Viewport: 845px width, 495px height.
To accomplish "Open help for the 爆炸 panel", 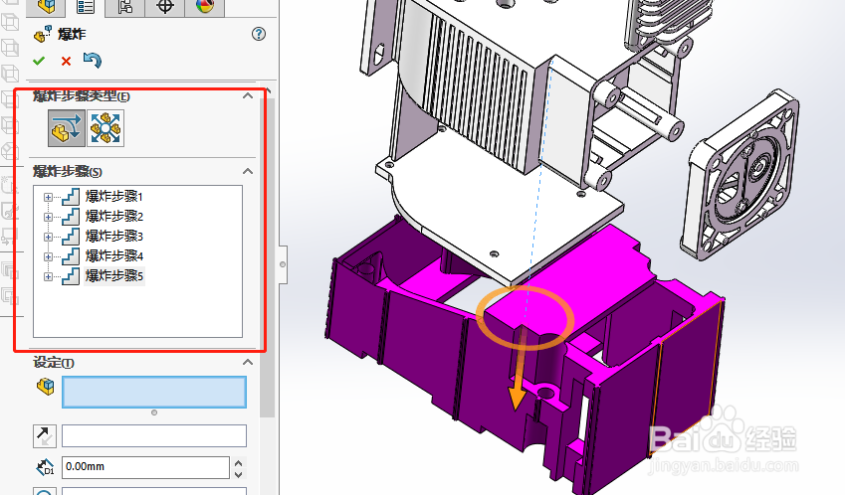I will point(259,34).
